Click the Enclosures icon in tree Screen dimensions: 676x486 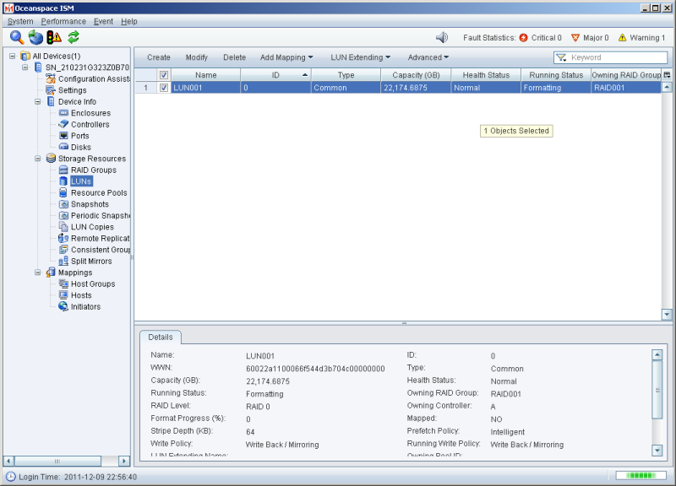[64, 113]
